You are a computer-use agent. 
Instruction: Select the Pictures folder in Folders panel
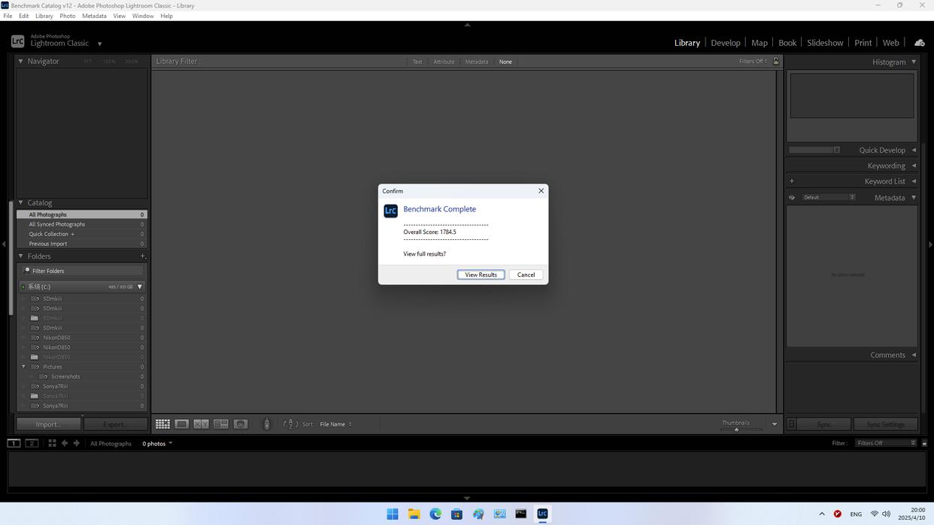[53, 367]
